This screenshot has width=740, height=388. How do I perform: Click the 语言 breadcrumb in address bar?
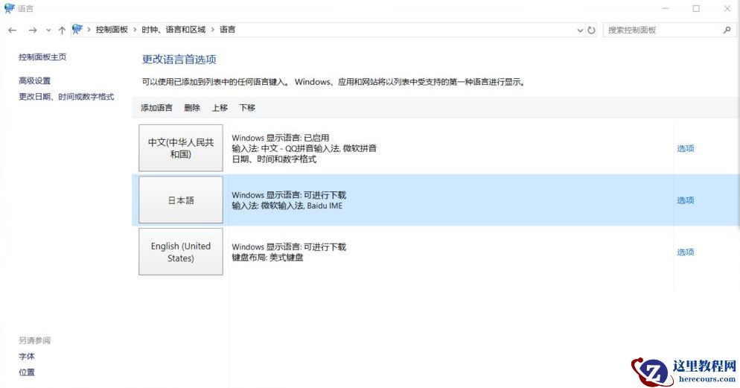228,29
